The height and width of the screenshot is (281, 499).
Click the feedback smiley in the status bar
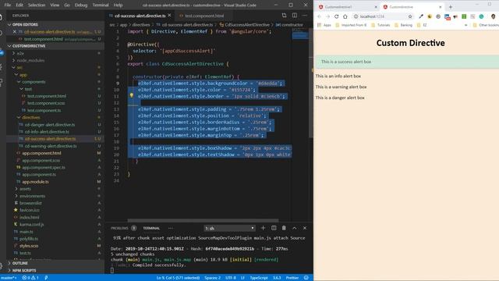tap(306, 278)
